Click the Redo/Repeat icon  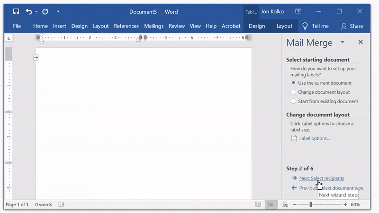(45, 11)
